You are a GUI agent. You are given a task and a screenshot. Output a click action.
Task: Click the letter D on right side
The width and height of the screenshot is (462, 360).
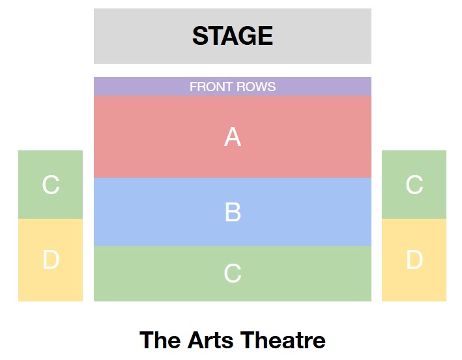[x=414, y=260]
